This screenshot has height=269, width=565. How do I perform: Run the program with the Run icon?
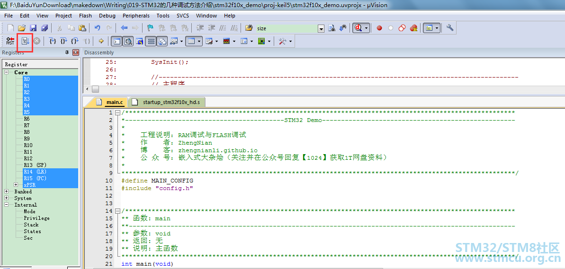(x=25, y=41)
